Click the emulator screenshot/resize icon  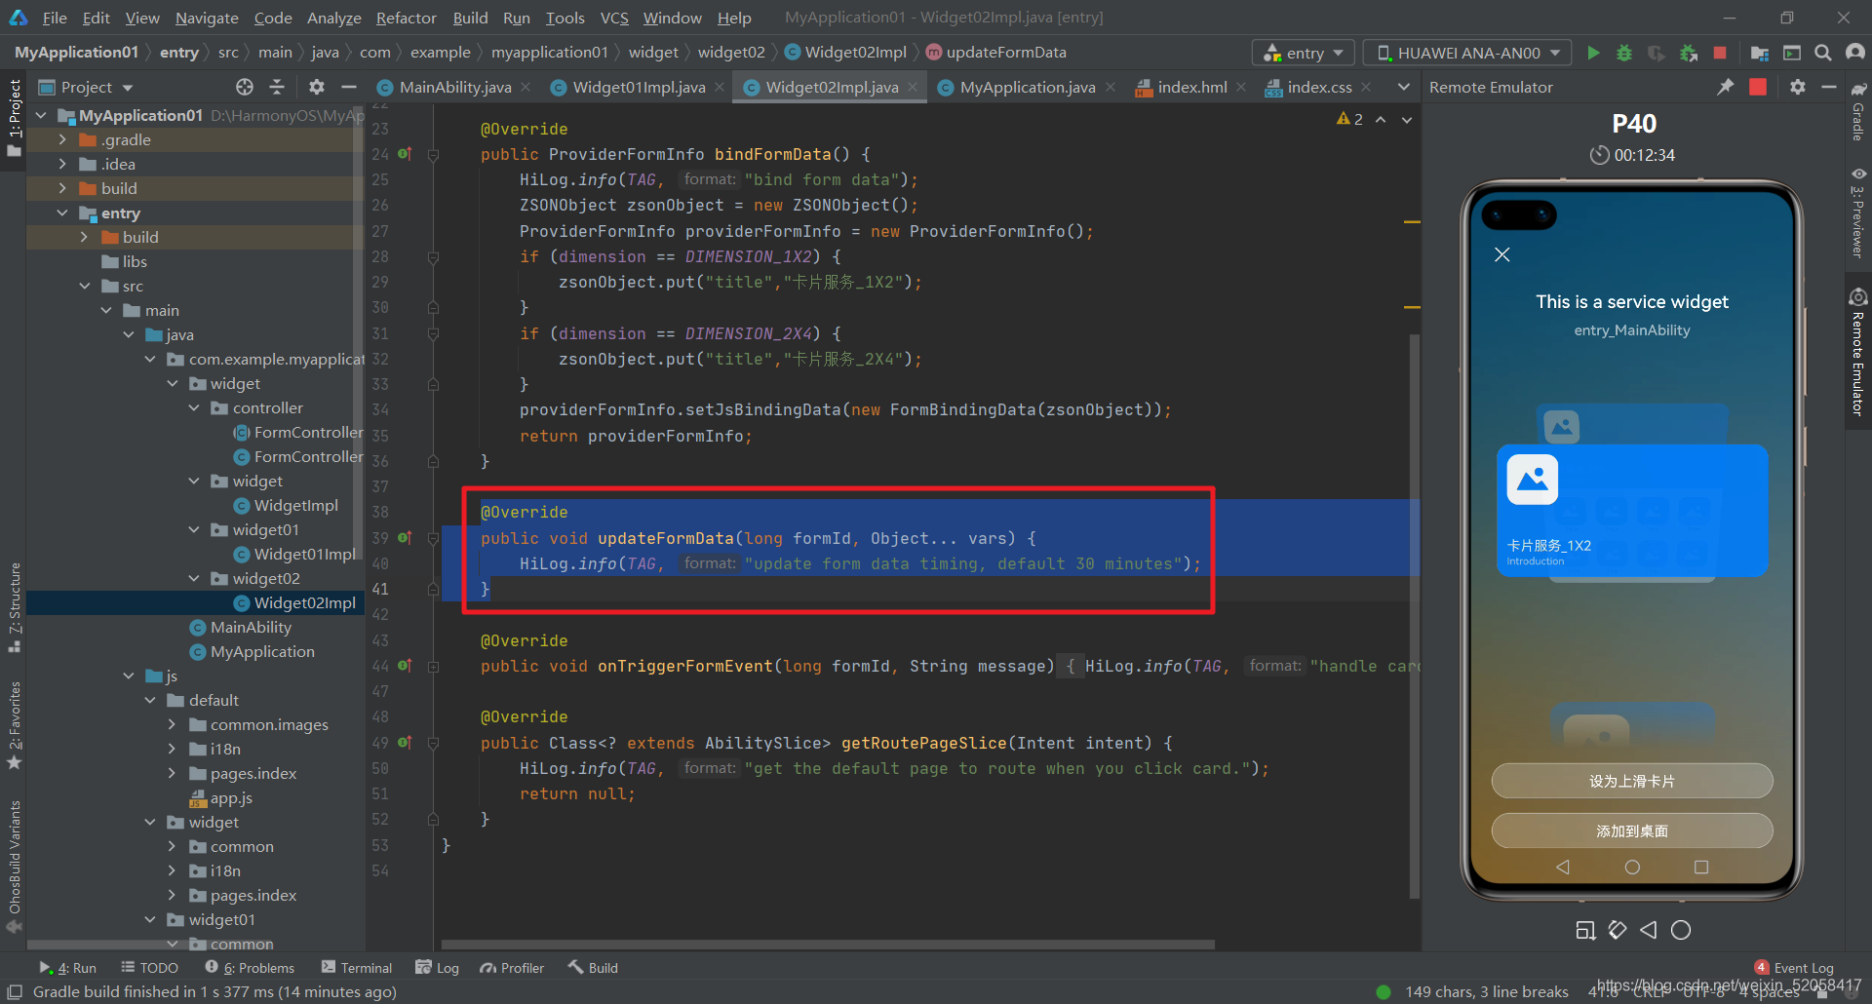[1585, 930]
